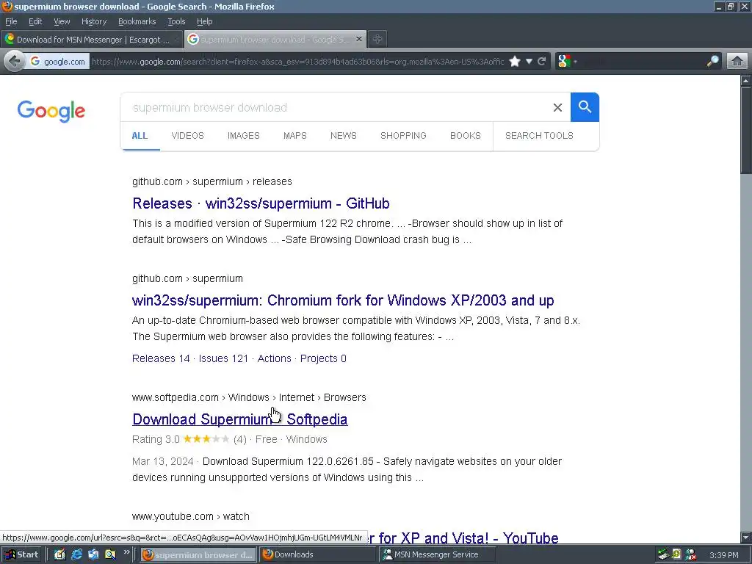Viewport: 752px width, 564px height.
Task: Open Releases win32ss/supermium GitHub result
Action: point(261,203)
